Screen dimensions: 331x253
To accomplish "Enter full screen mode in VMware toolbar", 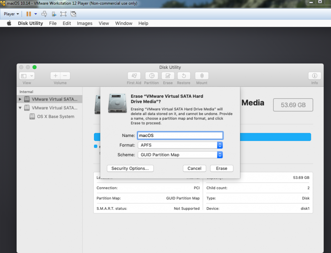I will (x=63, y=14).
